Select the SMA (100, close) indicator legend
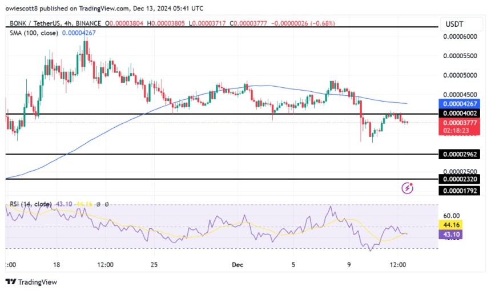Screen dimensions: 491x291 (34, 33)
